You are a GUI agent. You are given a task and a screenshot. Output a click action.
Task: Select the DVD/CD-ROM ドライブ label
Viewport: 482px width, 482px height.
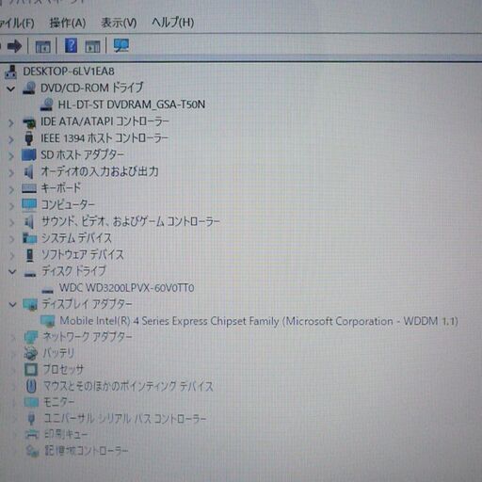tap(92, 88)
